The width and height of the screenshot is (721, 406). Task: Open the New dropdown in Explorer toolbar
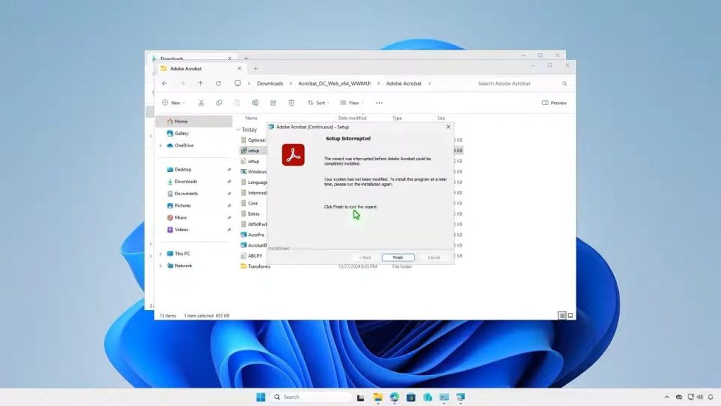pyautogui.click(x=173, y=103)
